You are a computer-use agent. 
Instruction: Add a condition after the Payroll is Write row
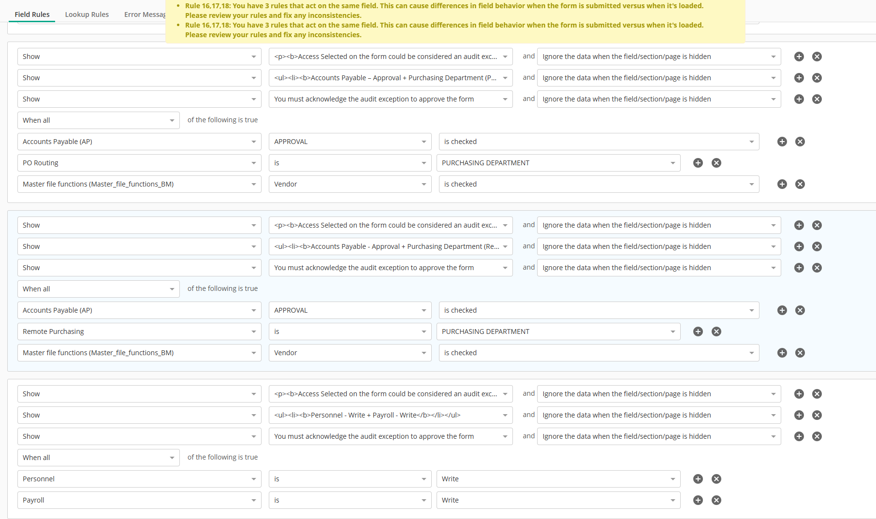pos(698,500)
